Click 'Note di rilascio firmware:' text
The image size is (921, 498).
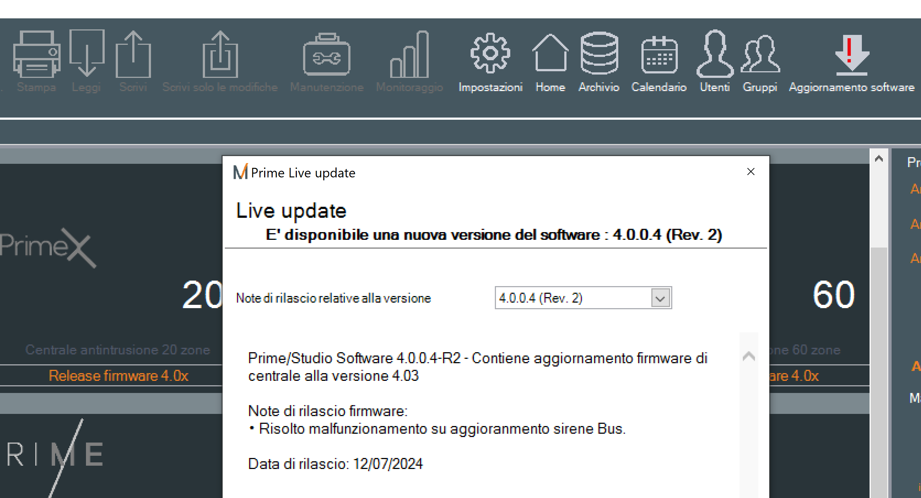[x=328, y=411]
